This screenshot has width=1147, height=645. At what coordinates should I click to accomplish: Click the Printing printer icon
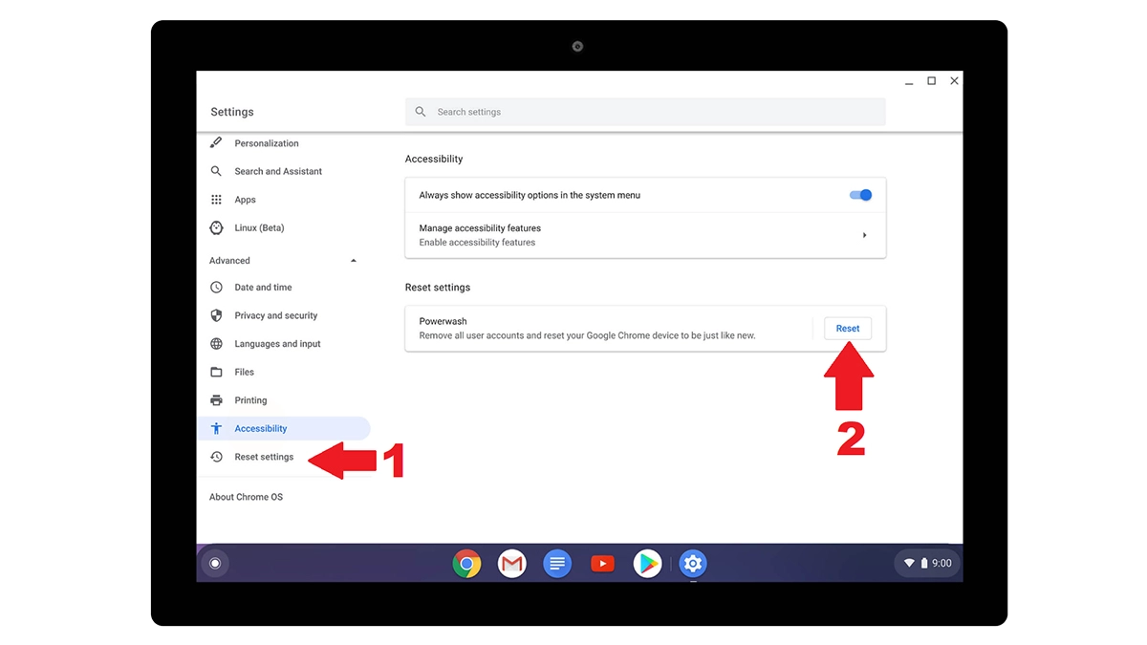[216, 400]
